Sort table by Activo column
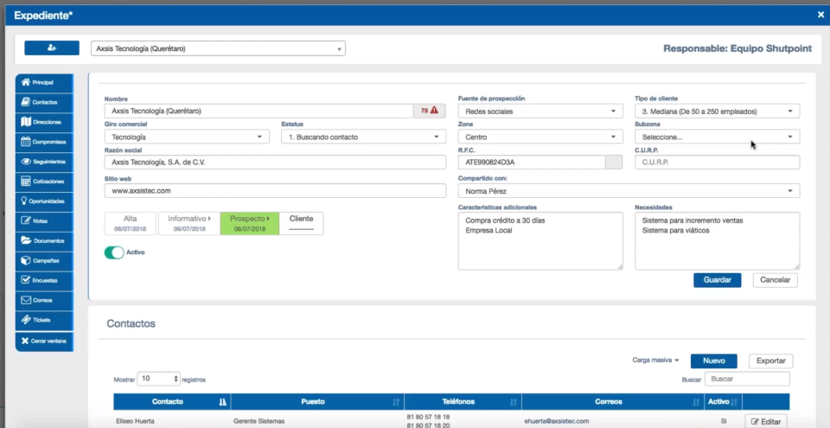 (x=723, y=401)
